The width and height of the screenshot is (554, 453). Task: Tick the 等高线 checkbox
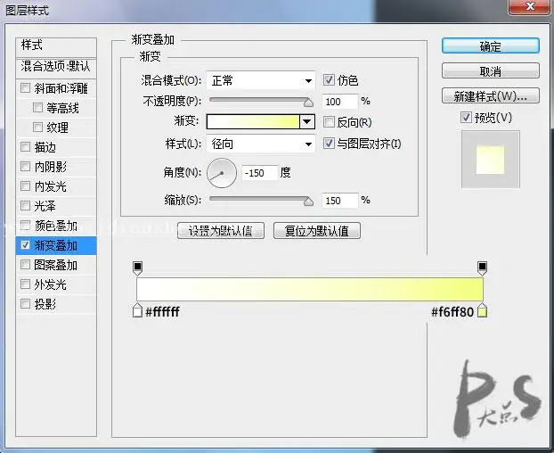37,107
